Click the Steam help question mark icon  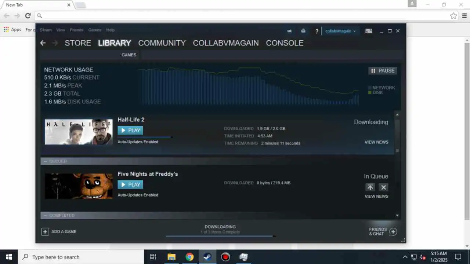[x=317, y=31]
